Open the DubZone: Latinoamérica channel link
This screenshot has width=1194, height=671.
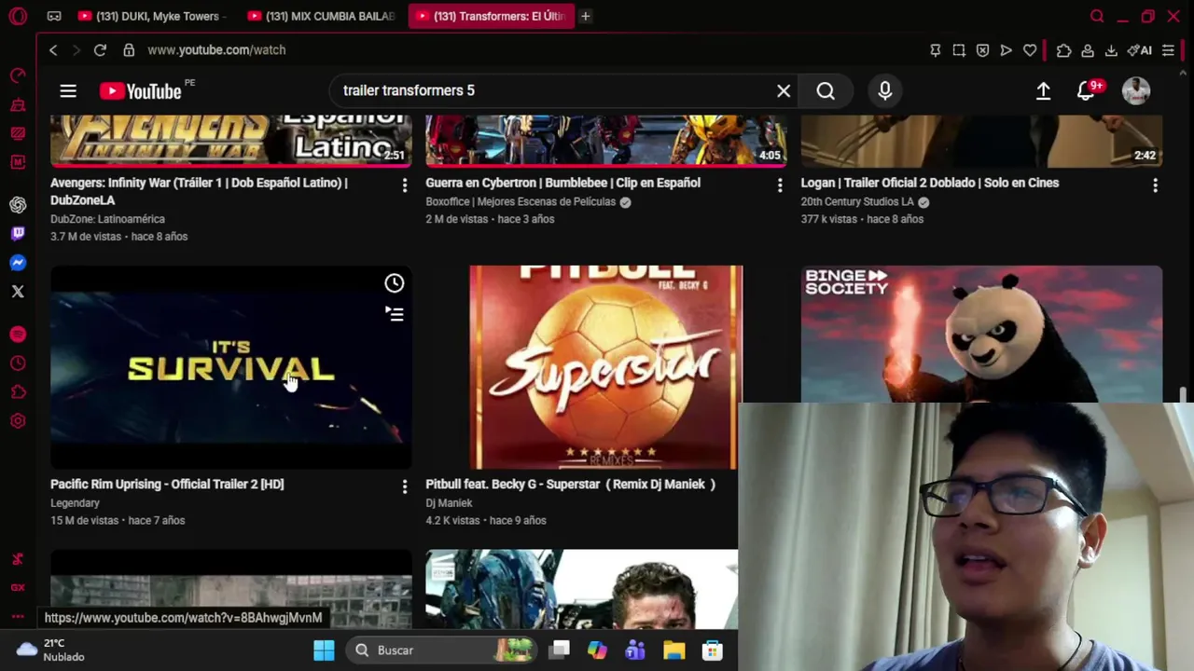pos(107,219)
